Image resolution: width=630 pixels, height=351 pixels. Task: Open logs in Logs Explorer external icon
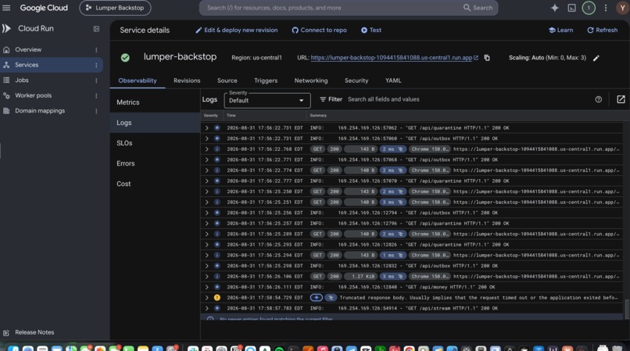coord(621,99)
